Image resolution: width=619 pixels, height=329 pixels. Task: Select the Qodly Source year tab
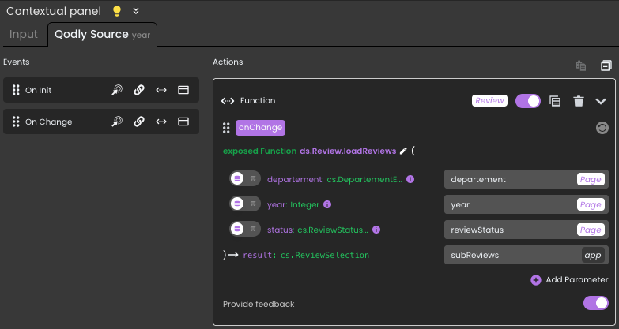(102, 35)
